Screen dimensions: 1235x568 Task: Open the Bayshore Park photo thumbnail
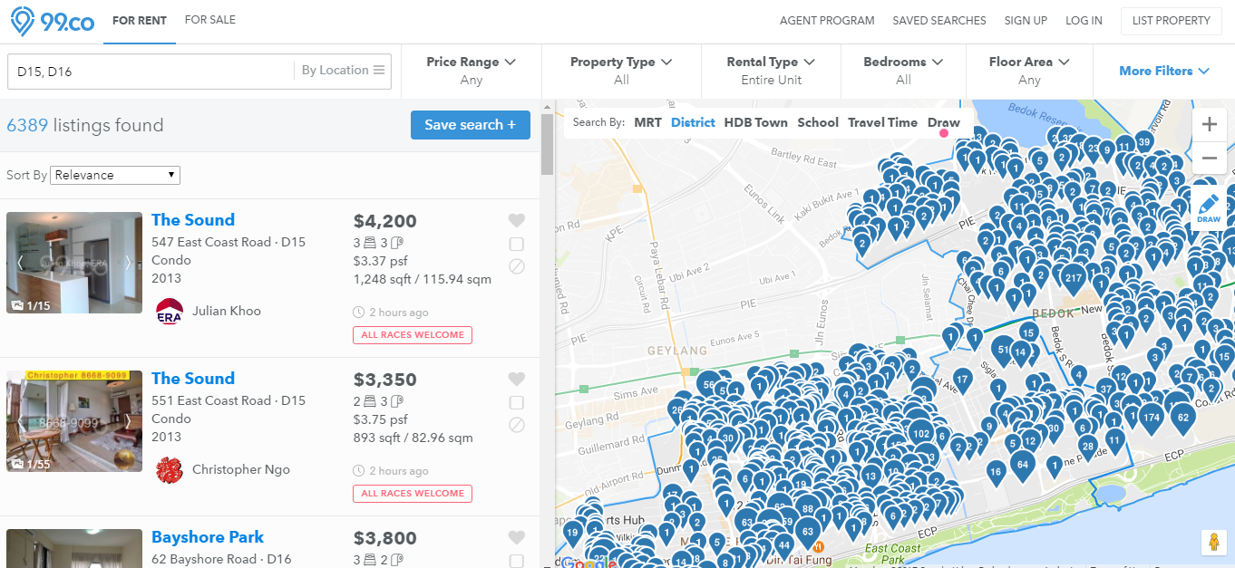74,548
